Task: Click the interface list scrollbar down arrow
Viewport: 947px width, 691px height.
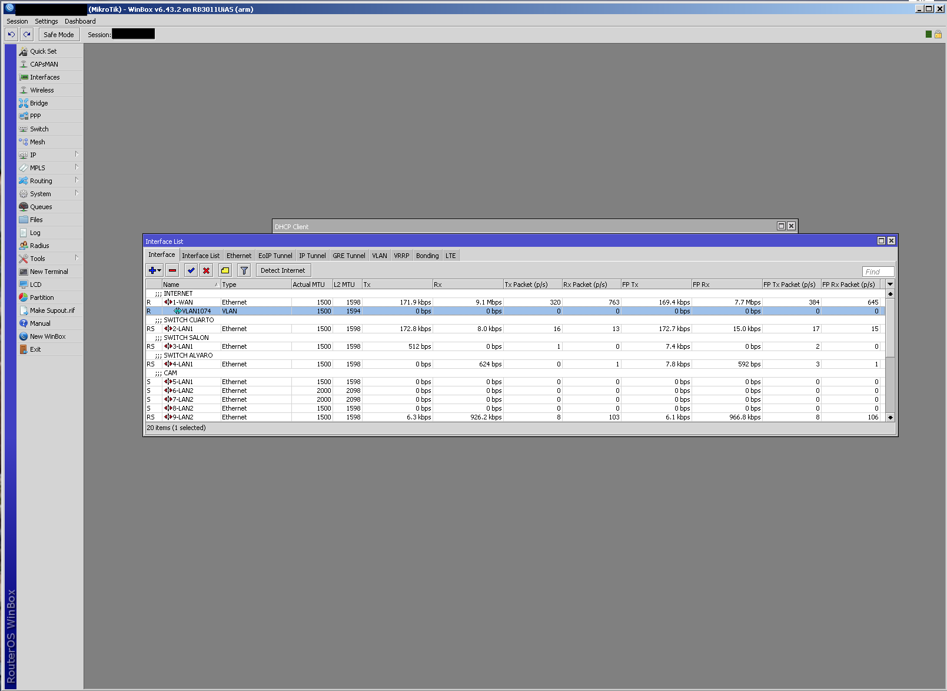Action: pos(890,417)
